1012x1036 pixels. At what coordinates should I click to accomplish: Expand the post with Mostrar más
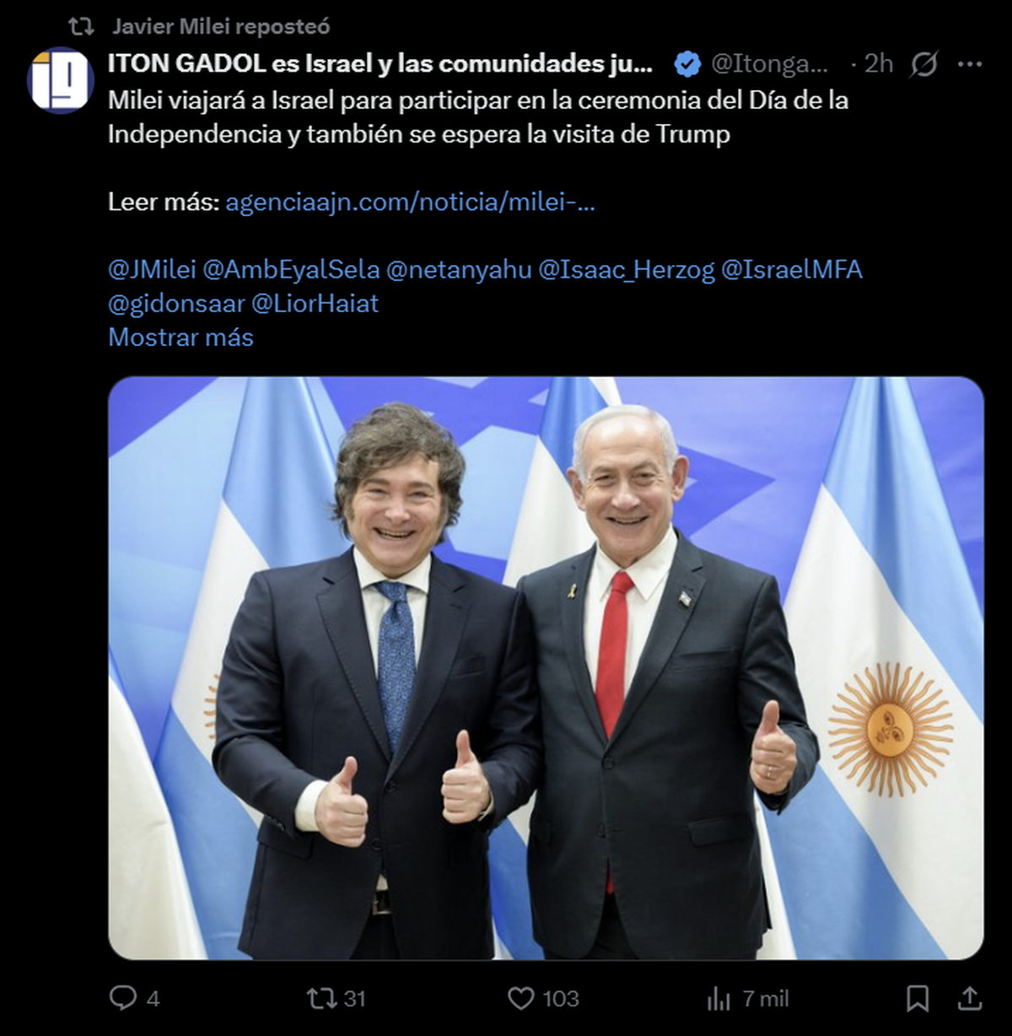pyautogui.click(x=180, y=337)
